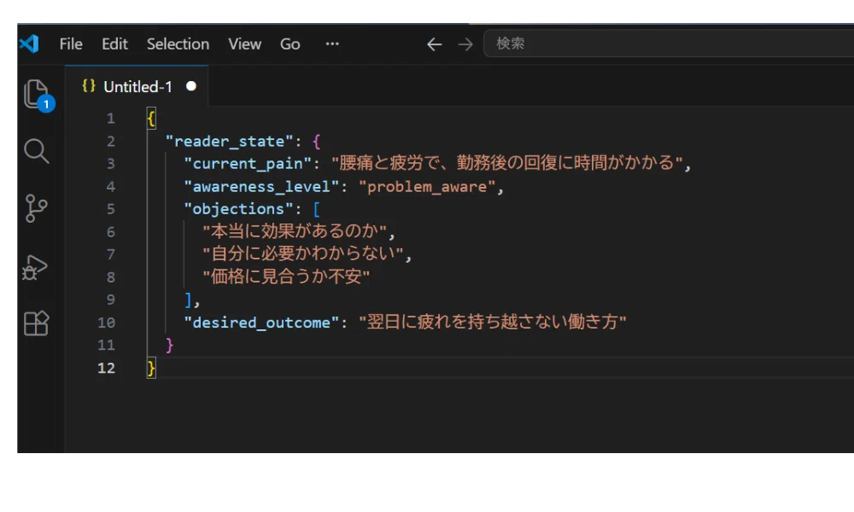Click the opening yellow brace on line 1
The image size is (854, 512).
pos(151,119)
